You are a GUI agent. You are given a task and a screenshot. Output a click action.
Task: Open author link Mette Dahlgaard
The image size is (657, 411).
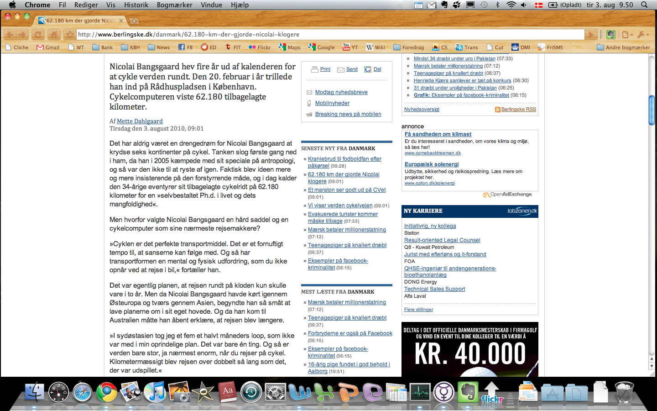(x=140, y=121)
